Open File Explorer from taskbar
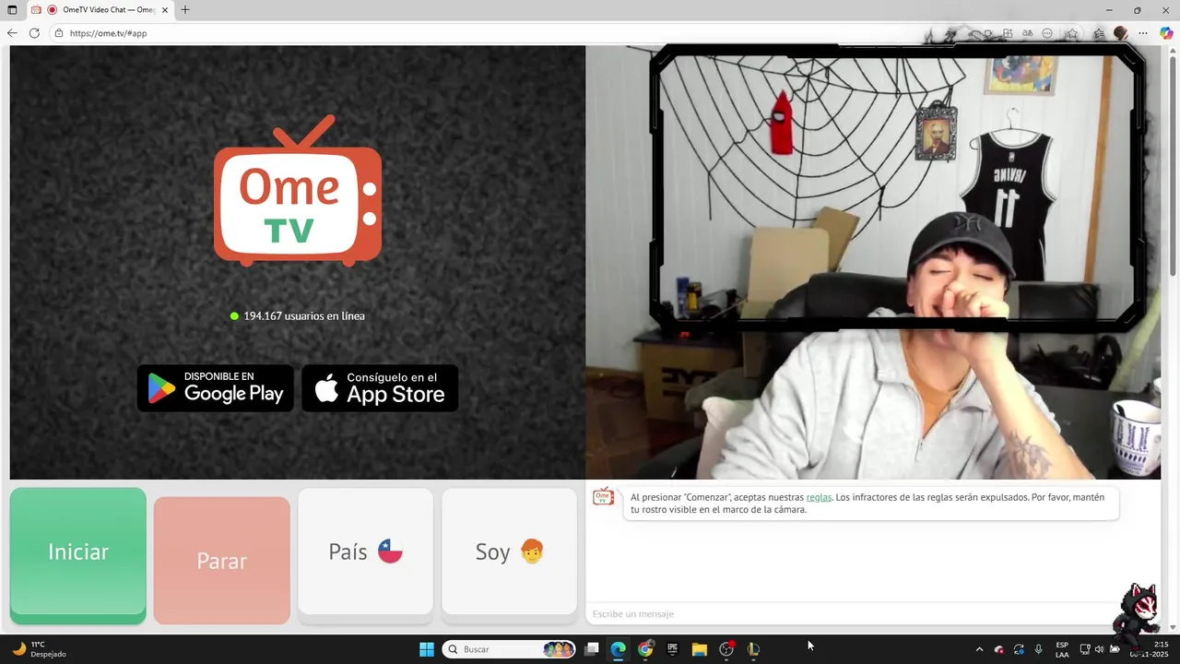 [x=699, y=649]
